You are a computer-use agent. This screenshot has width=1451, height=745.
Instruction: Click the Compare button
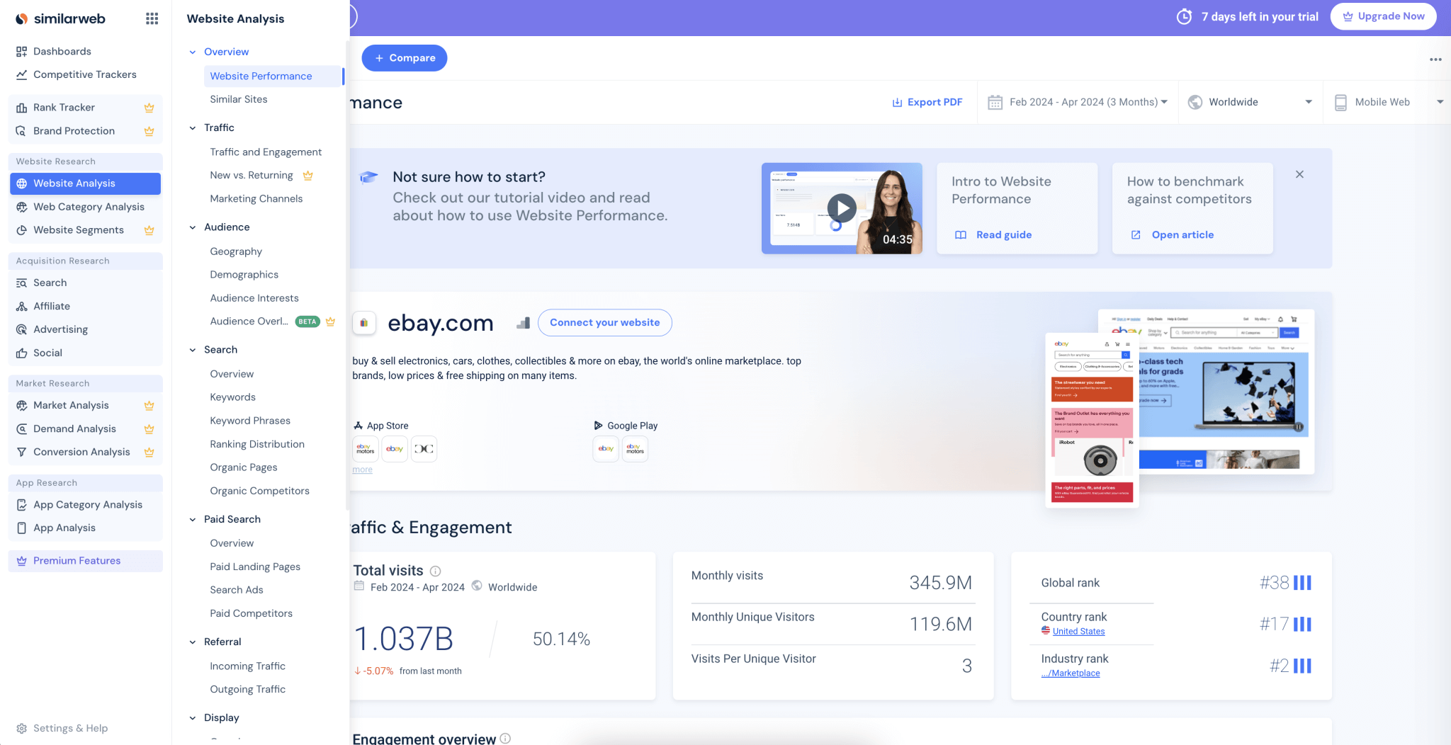pos(404,57)
